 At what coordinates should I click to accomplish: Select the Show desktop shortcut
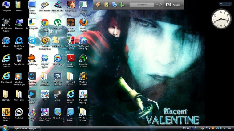(32, 7)
